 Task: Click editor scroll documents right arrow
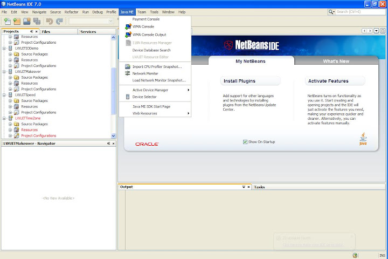click(x=370, y=31)
